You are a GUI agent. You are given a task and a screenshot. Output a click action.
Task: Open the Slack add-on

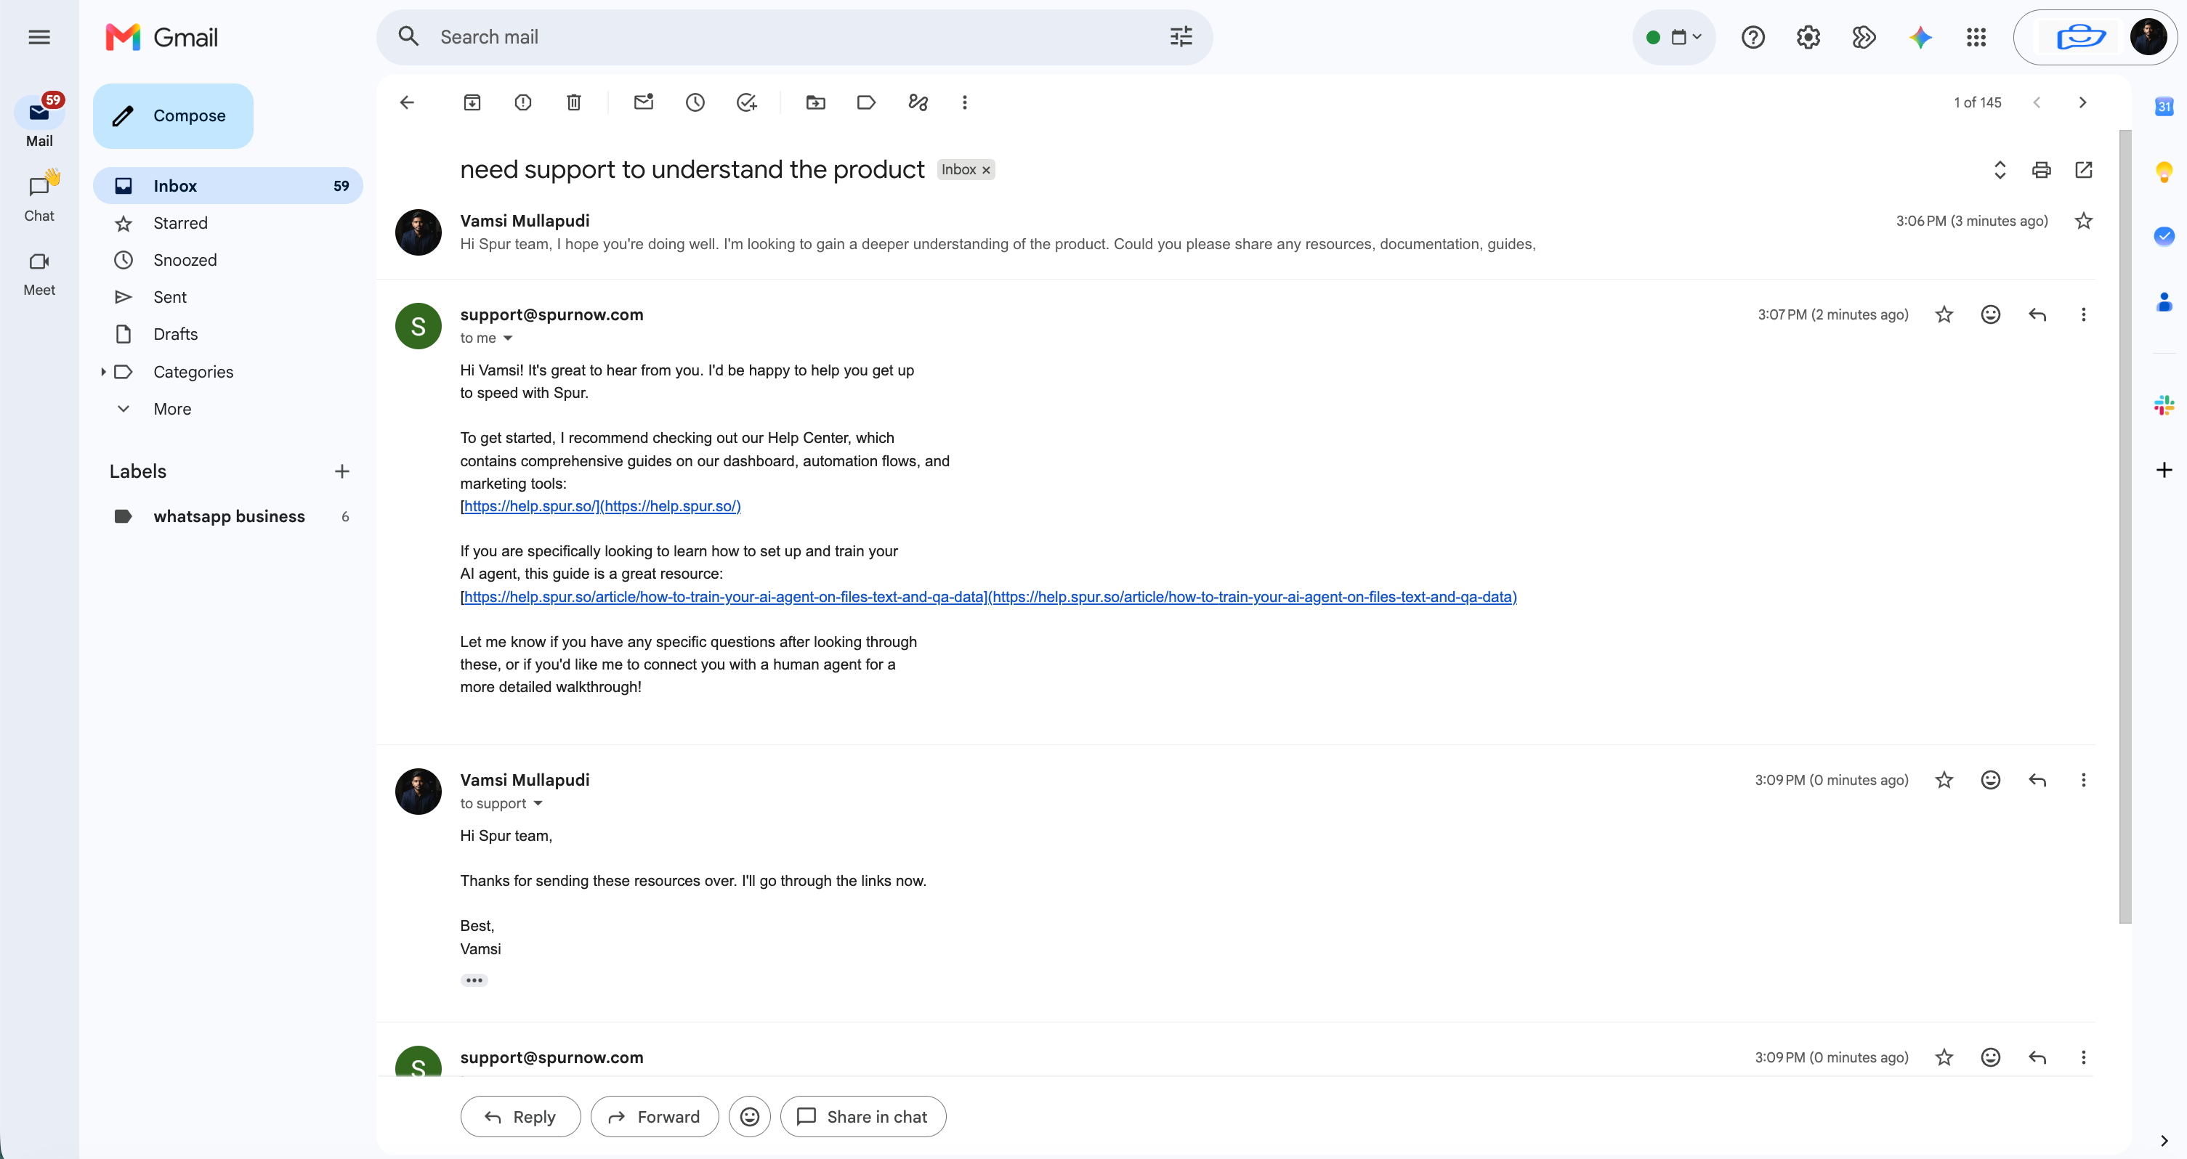(2164, 405)
